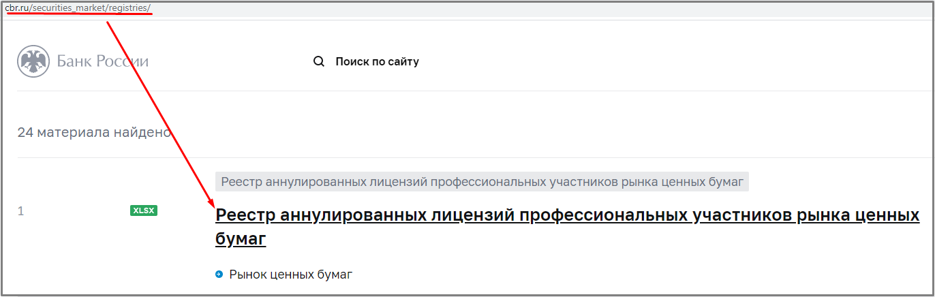The image size is (935, 297).
Task: Click blue arrow bullet beside Рынок ценных бумаг
Action: coord(219,275)
